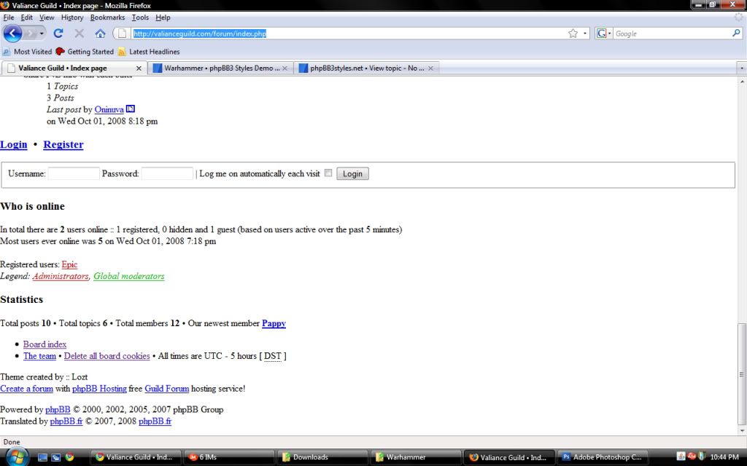
Task: Close the Warhammer phpBB3 Styles tab
Action: point(285,68)
